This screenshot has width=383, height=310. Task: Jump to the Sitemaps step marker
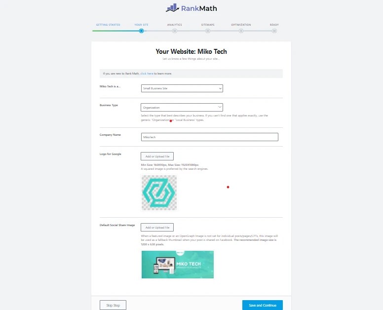(x=208, y=31)
